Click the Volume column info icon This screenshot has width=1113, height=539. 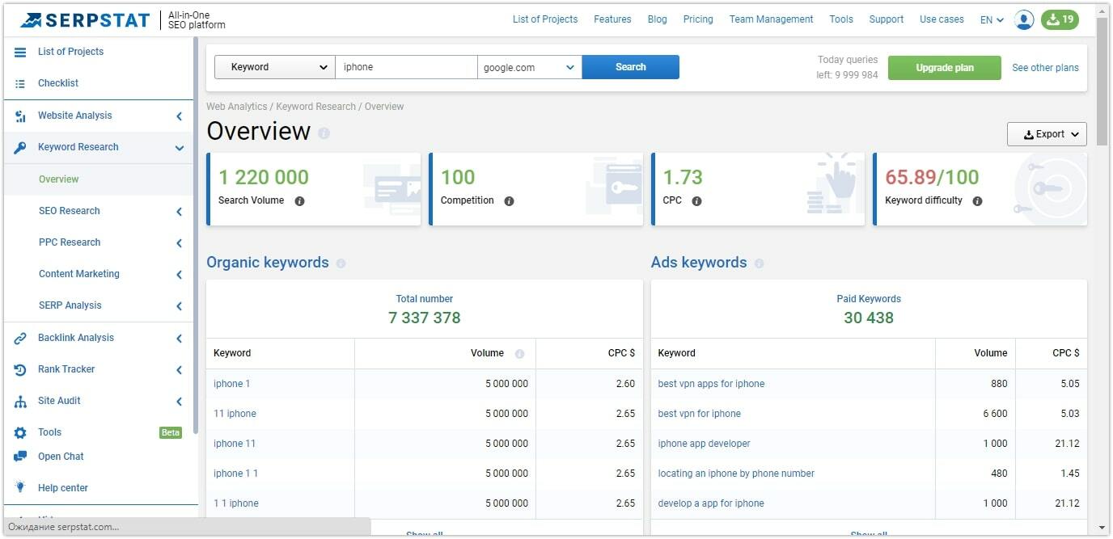519,354
